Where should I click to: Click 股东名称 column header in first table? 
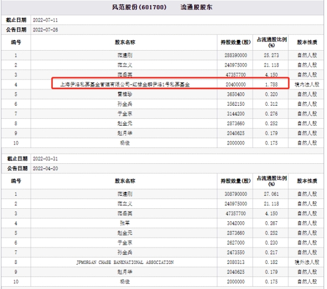coord(125,42)
